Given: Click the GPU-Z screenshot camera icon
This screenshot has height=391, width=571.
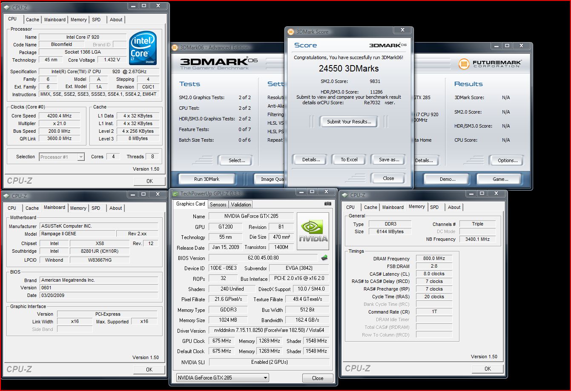Looking at the screenshot, I should 327,204.
